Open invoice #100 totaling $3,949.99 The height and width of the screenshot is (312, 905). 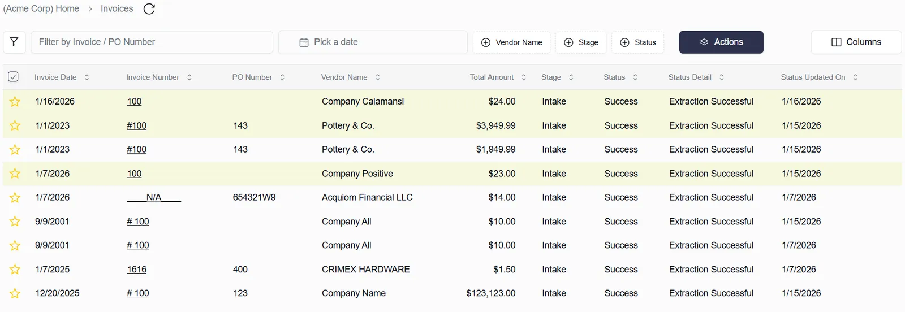(136, 125)
